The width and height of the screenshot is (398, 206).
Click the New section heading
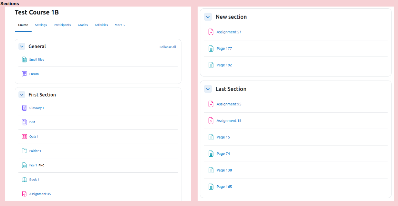pyautogui.click(x=231, y=17)
